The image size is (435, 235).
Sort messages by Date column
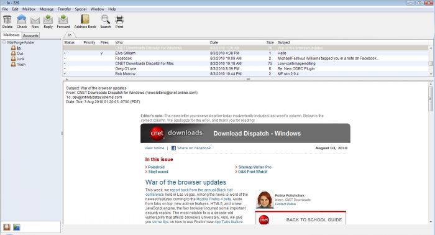(214, 42)
